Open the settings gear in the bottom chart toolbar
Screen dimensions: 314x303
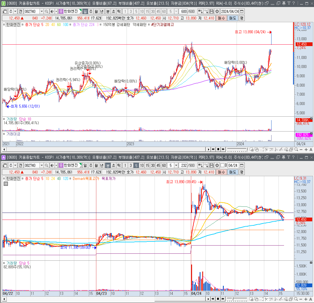(217, 165)
